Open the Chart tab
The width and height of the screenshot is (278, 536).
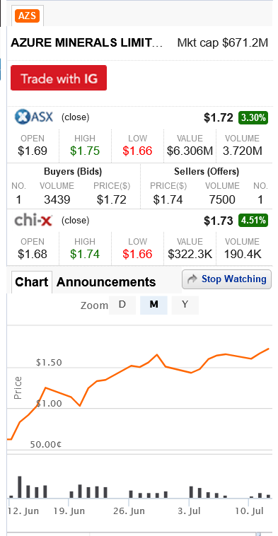click(31, 282)
